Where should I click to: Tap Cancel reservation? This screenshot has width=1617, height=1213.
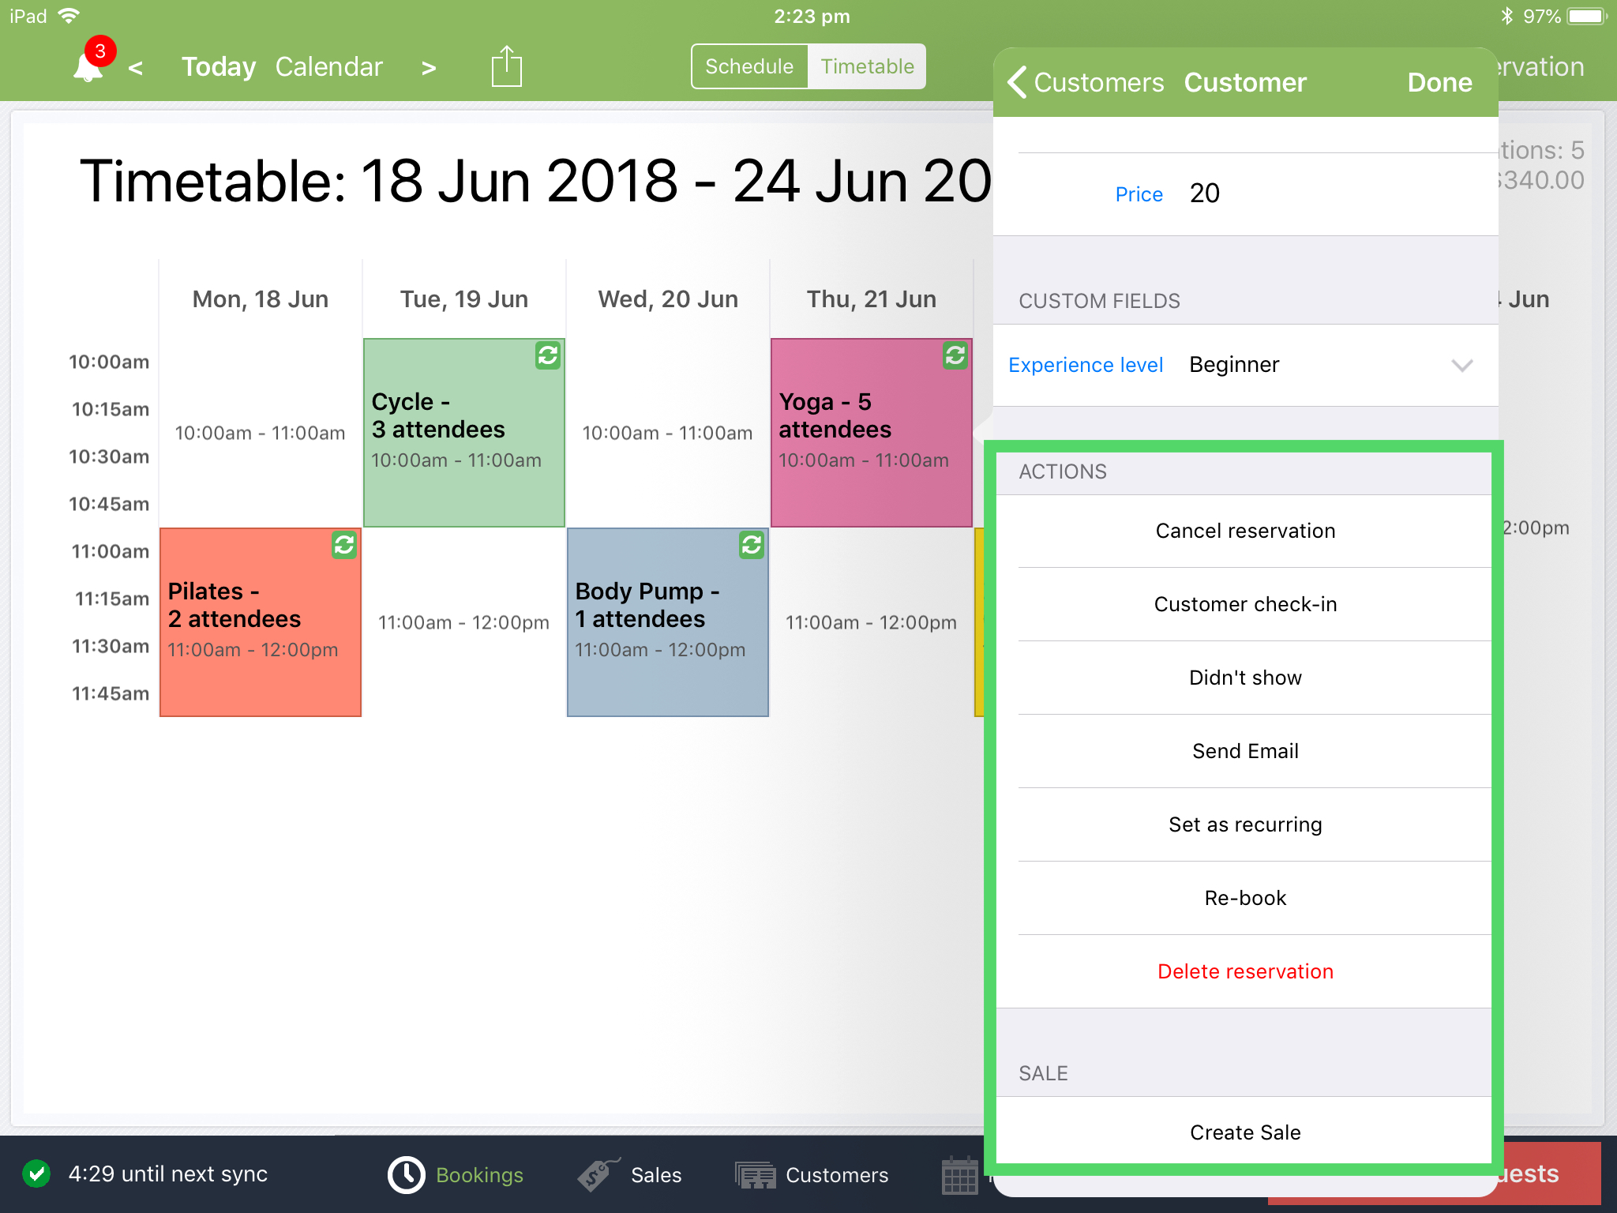click(1246, 531)
